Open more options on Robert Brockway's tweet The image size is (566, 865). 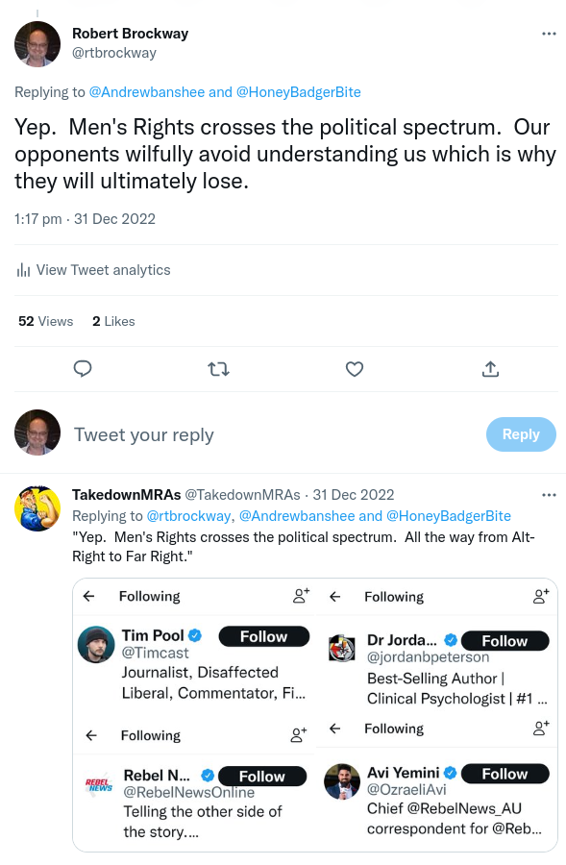pos(549,33)
